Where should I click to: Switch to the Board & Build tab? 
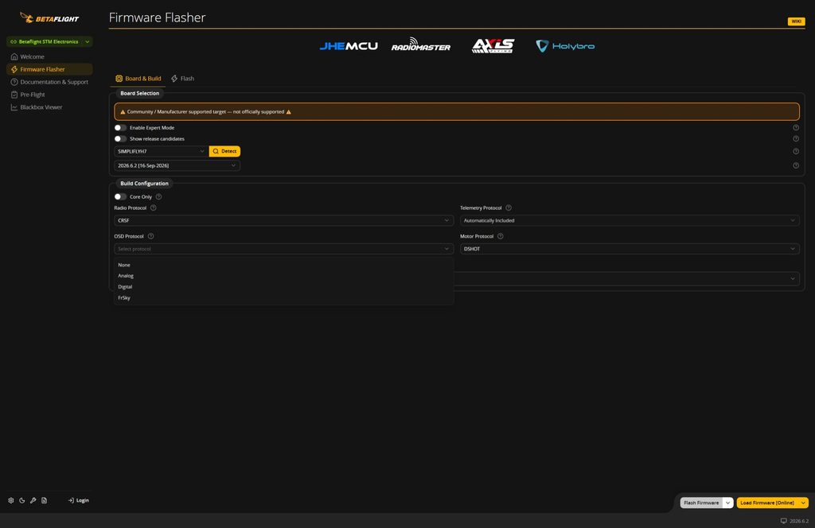[x=138, y=79]
